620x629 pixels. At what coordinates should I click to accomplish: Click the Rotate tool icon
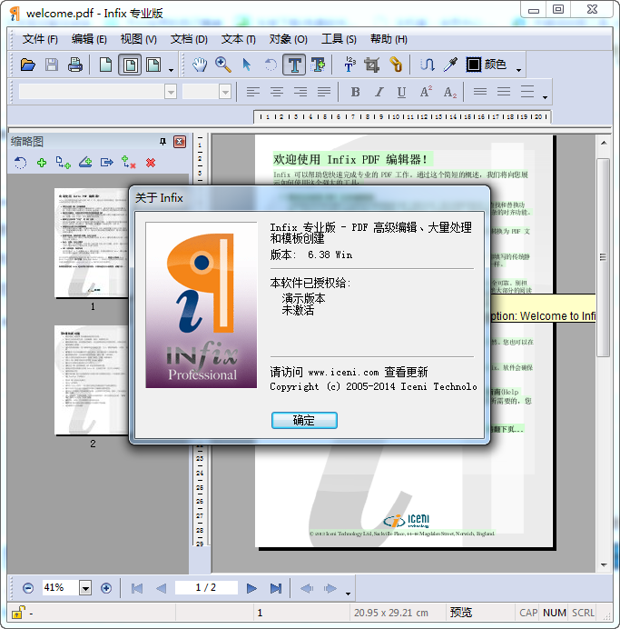pyautogui.click(x=271, y=65)
